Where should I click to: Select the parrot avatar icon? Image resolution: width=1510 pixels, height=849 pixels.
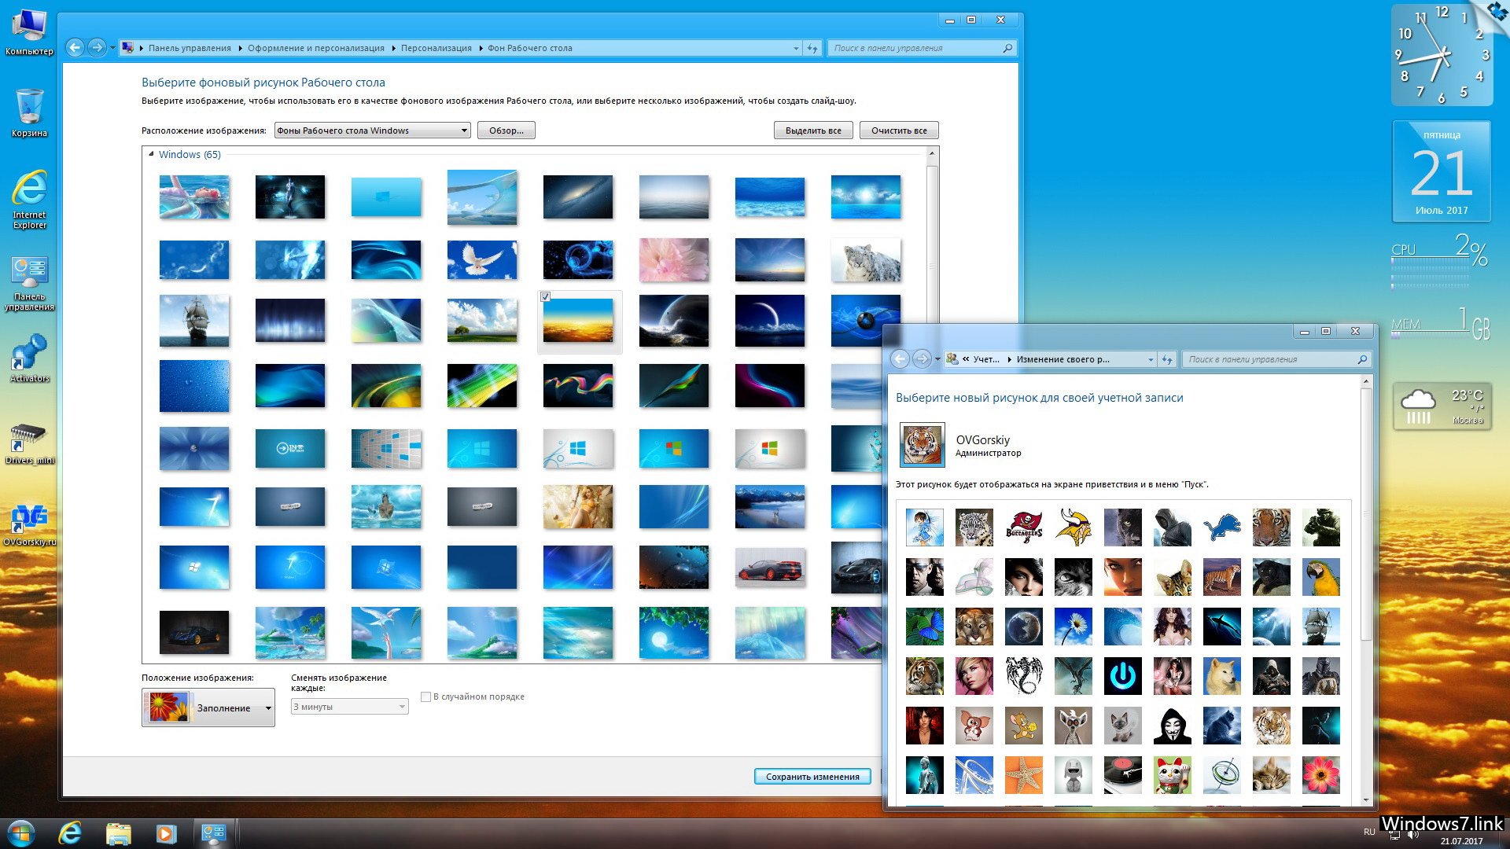coord(1321,576)
